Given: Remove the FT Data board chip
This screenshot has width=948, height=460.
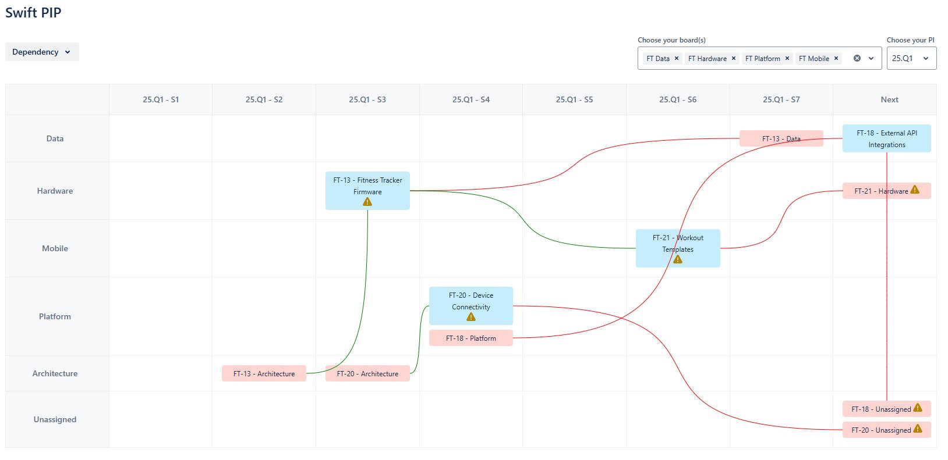Looking at the screenshot, I should tap(677, 58).
